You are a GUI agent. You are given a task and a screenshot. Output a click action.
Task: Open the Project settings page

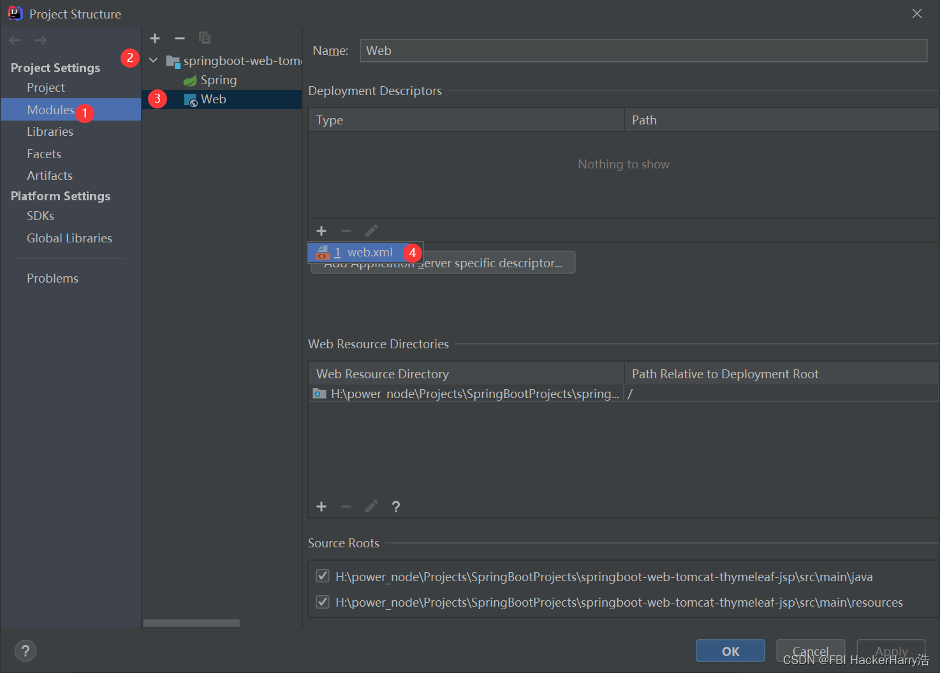coord(46,87)
